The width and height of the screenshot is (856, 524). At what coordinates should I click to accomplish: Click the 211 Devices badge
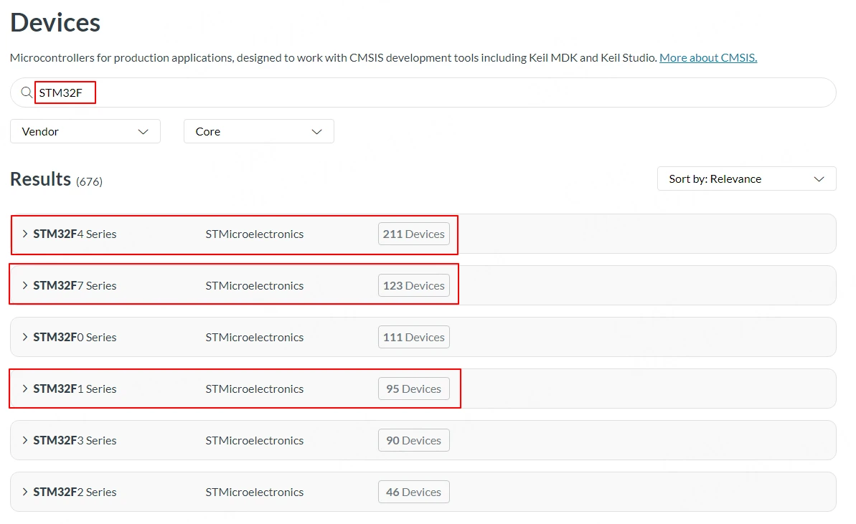(x=413, y=234)
